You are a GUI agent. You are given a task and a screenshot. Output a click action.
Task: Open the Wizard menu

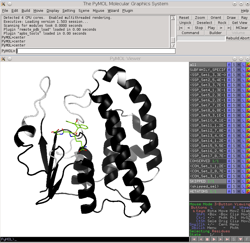coord(113,10)
